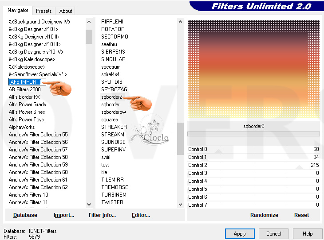This screenshot has height=240, width=324.
Task: Select the AlphaWorks category
Action: pos(22,127)
